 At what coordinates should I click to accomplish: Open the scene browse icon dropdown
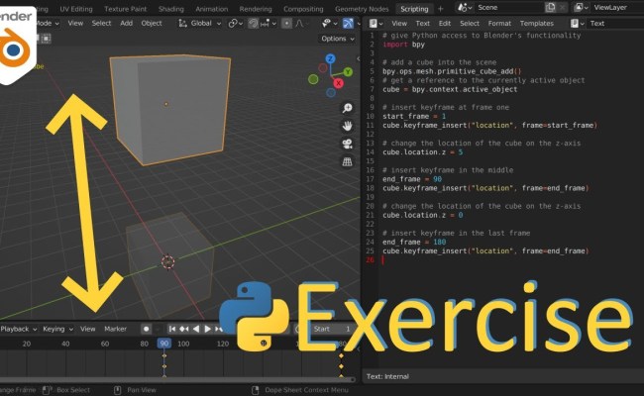pyautogui.click(x=466, y=7)
